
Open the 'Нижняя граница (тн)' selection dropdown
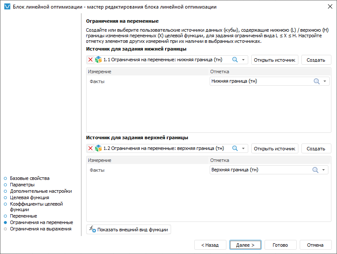coord(325,81)
